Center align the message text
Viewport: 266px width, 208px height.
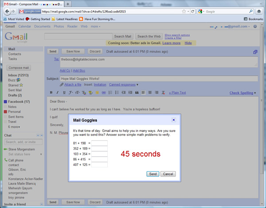(x=150, y=92)
